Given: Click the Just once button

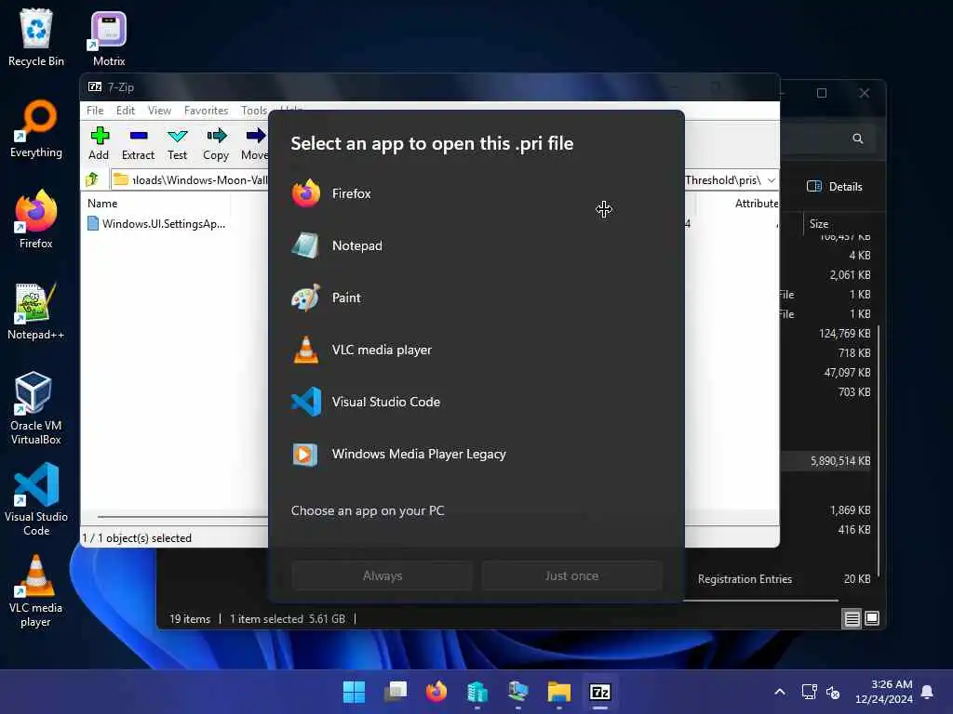Looking at the screenshot, I should (x=571, y=575).
